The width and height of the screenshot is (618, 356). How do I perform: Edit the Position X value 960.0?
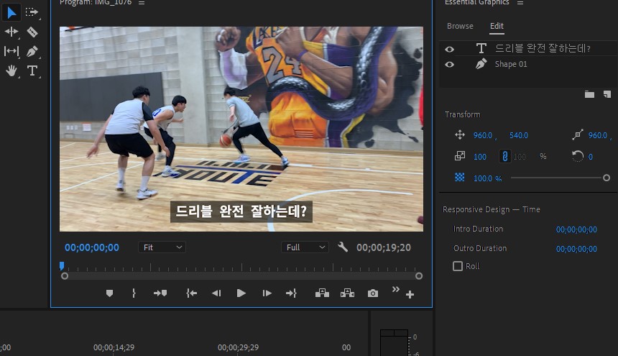point(483,135)
